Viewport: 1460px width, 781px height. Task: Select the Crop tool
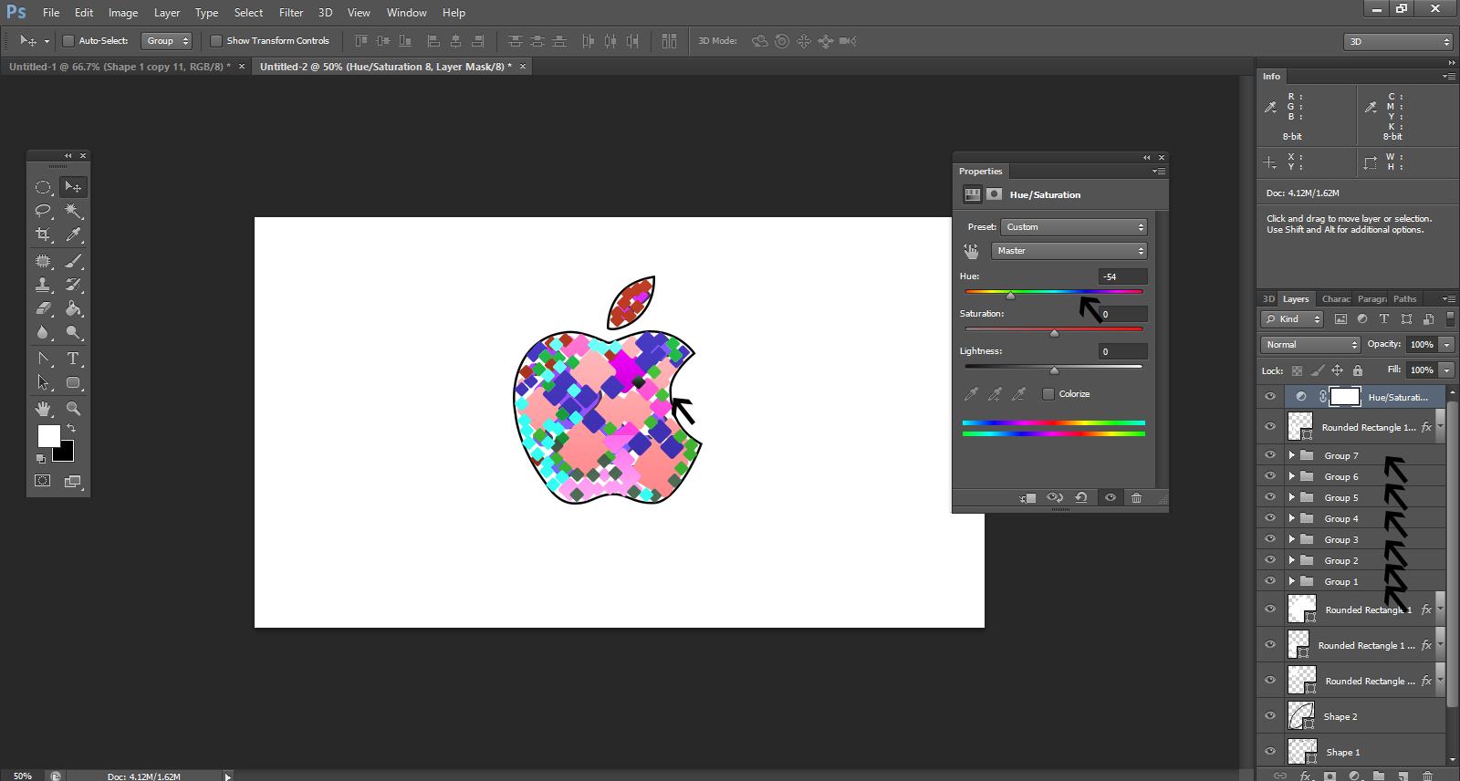[x=43, y=234]
